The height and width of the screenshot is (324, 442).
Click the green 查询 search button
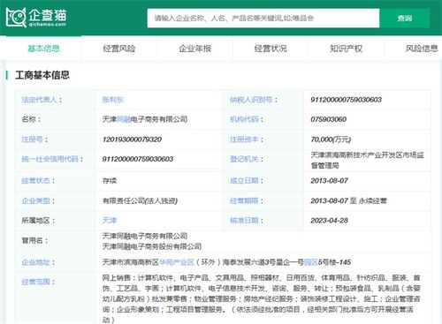coord(405,19)
